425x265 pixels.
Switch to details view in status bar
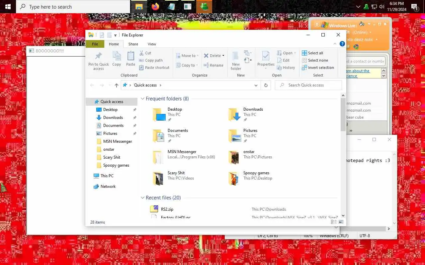point(333,222)
